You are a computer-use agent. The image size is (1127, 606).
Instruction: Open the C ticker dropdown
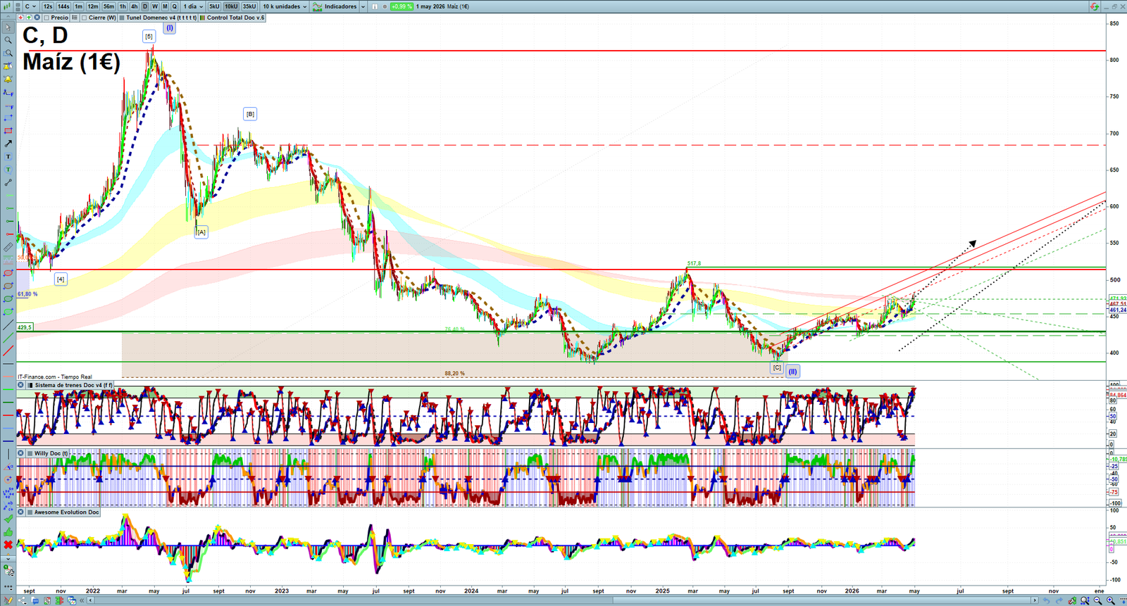pyautogui.click(x=30, y=6)
